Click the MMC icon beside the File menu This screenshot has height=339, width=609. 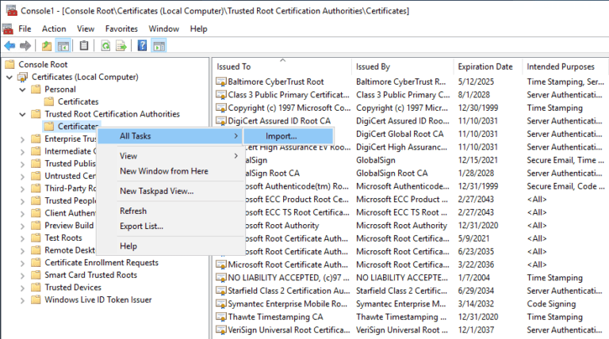tap(8, 29)
